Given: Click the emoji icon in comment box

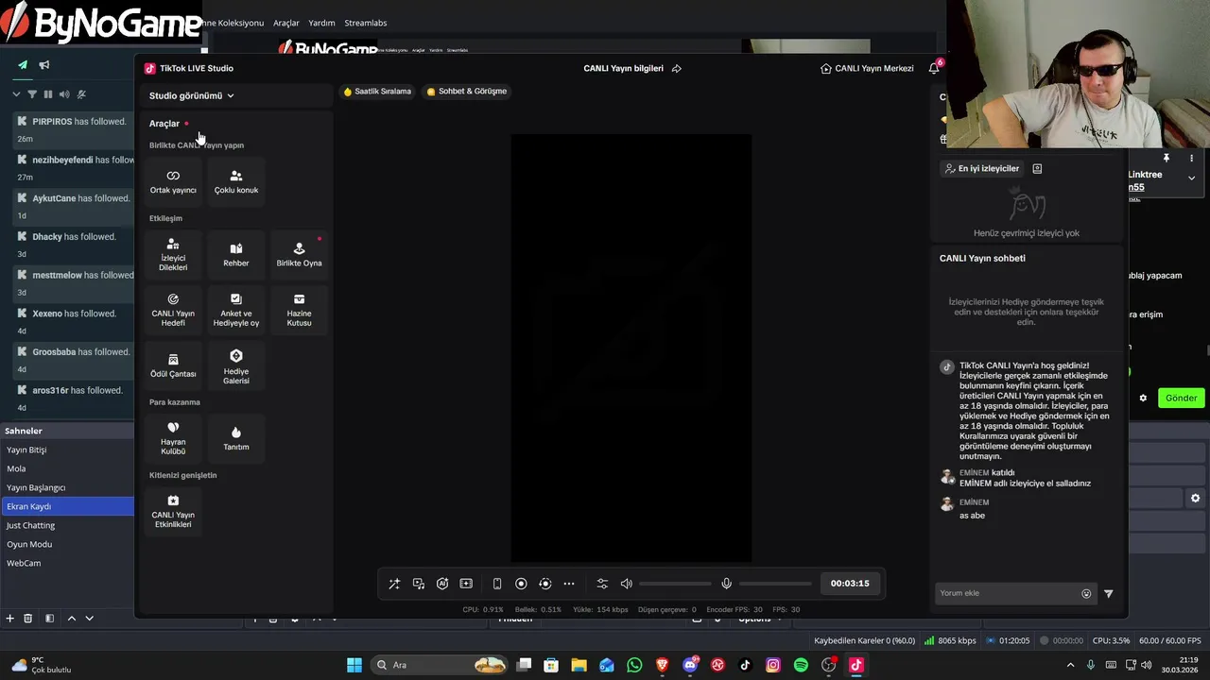Looking at the screenshot, I should pyautogui.click(x=1086, y=593).
